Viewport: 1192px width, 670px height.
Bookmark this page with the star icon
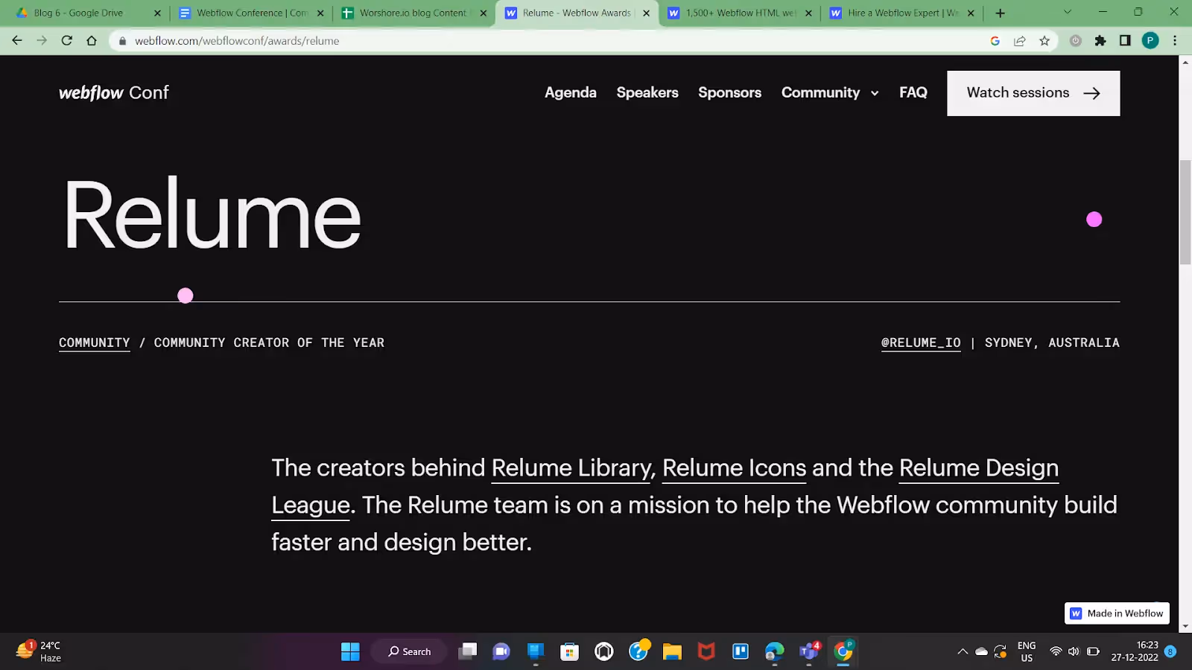(1044, 41)
